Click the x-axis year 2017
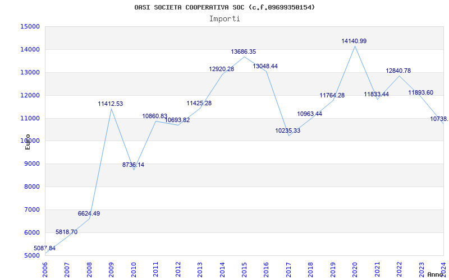The image size is (449, 280). [x=288, y=270]
